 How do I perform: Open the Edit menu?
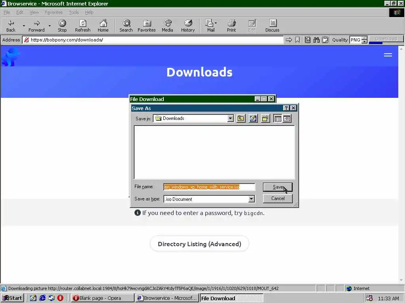click(x=20, y=12)
